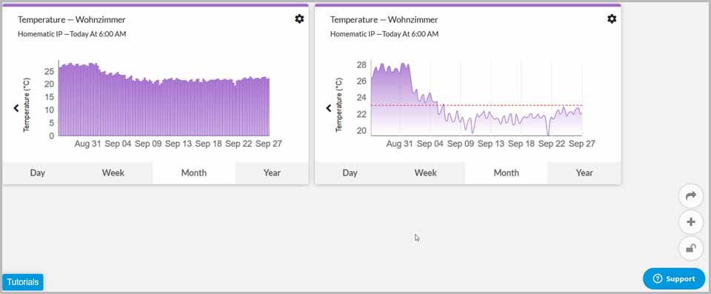Go to previous period in line chart
This screenshot has height=294, width=711.
coord(329,108)
